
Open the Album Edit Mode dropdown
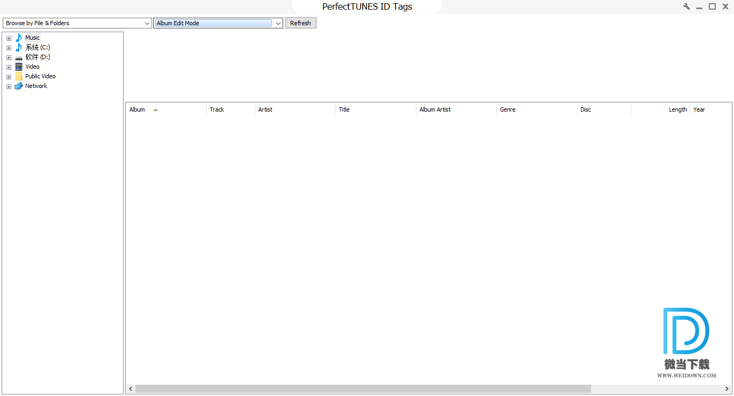(x=218, y=23)
